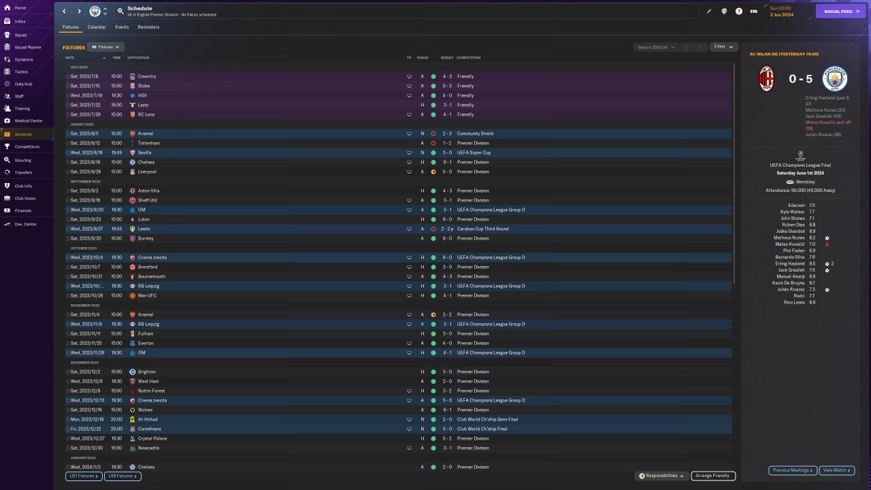Viewport: 871px width, 490px height.
Task: Open the Squad Planner sidebar item
Action: (27, 47)
